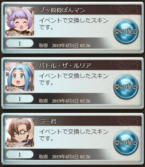Screen dimensions: 145x167
Task: Tap the SKIN tag on the ジー君 icon
Action: click(12, 144)
